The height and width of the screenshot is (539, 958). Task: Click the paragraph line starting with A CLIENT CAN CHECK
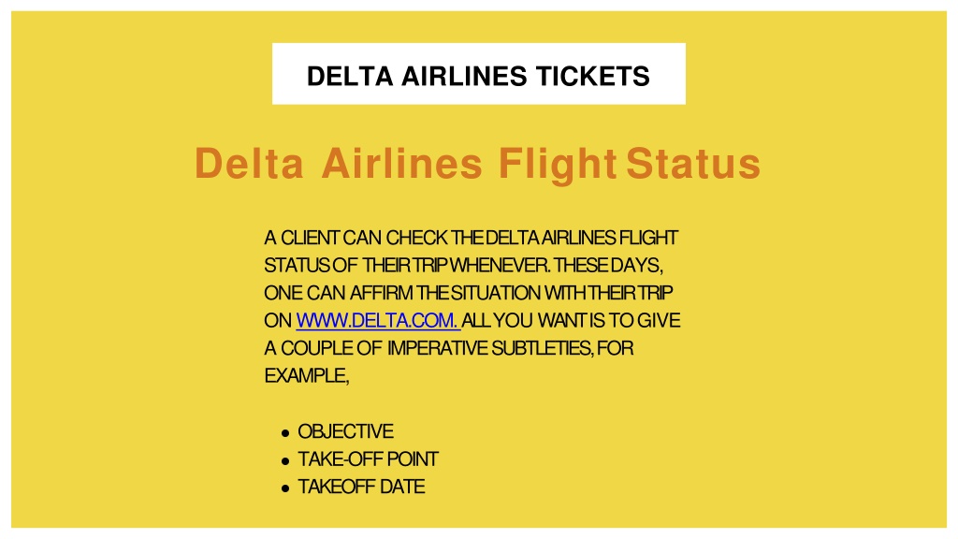coord(472,237)
